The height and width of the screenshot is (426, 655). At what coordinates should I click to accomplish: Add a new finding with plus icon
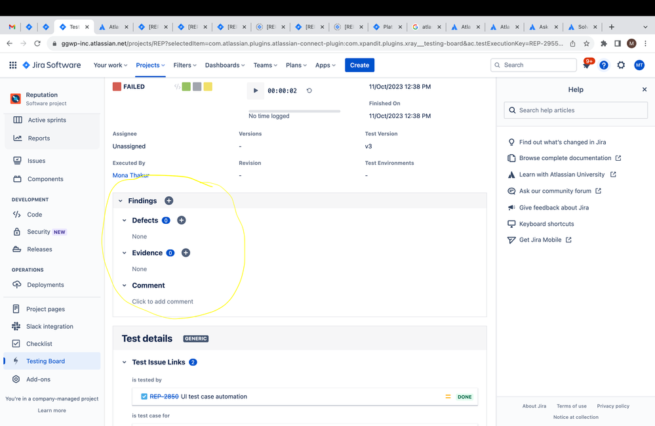click(x=169, y=201)
